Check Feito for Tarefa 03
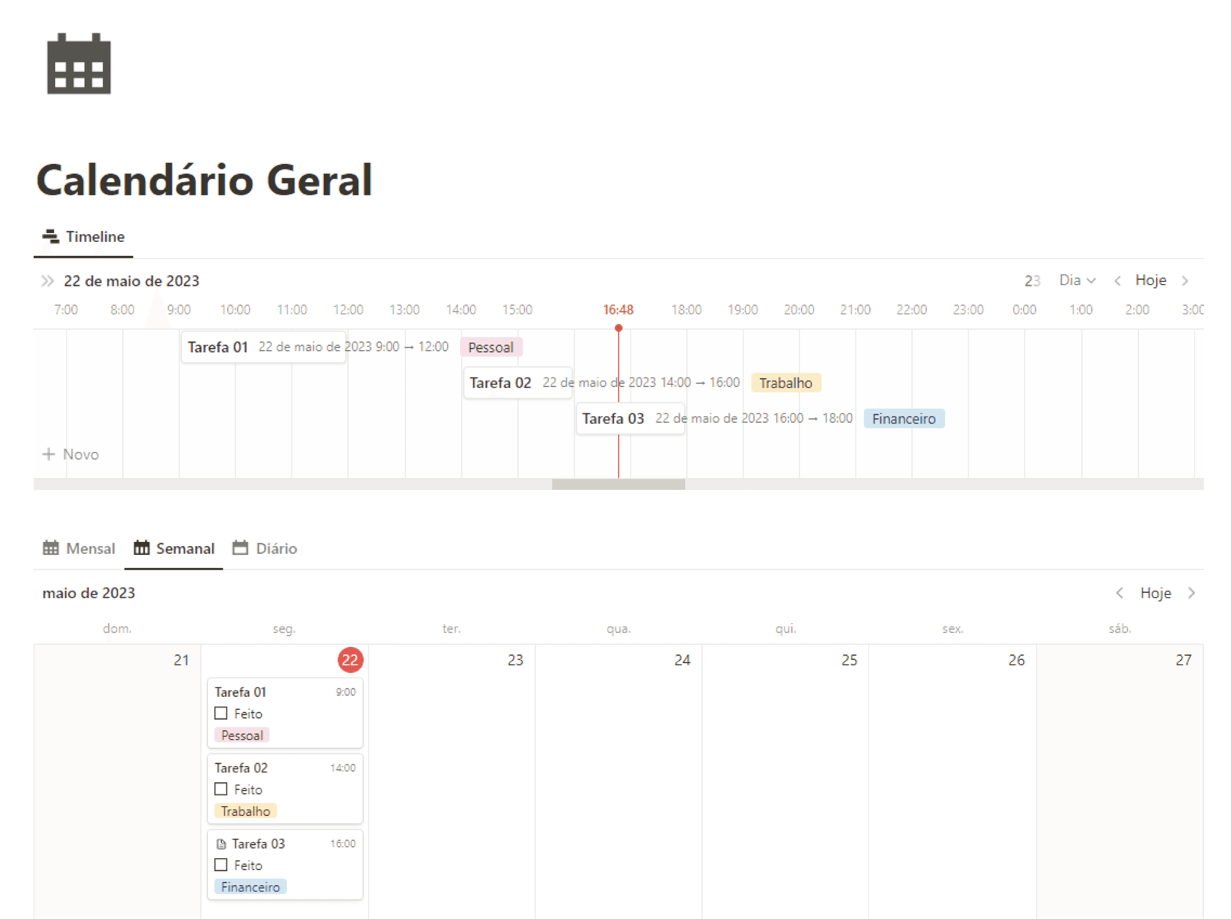This screenshot has width=1231, height=919. (x=221, y=864)
